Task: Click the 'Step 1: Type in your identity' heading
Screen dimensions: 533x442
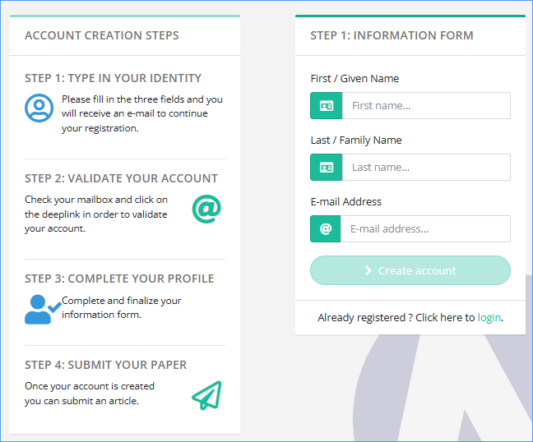Action: (x=113, y=78)
